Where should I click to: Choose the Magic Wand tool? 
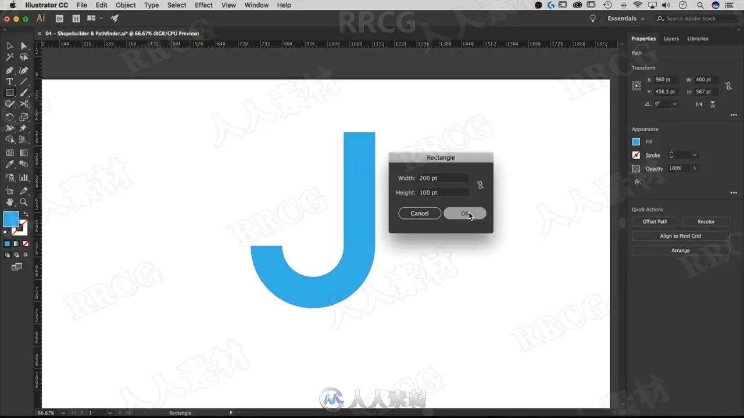(x=9, y=57)
